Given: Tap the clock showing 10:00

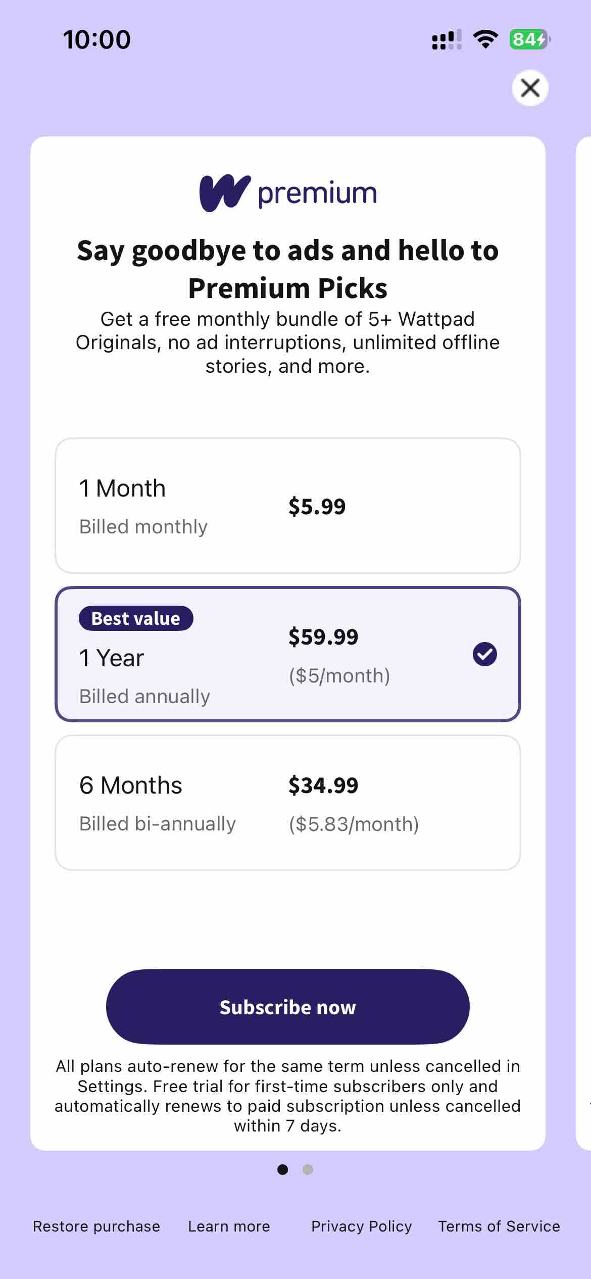Looking at the screenshot, I should [96, 38].
